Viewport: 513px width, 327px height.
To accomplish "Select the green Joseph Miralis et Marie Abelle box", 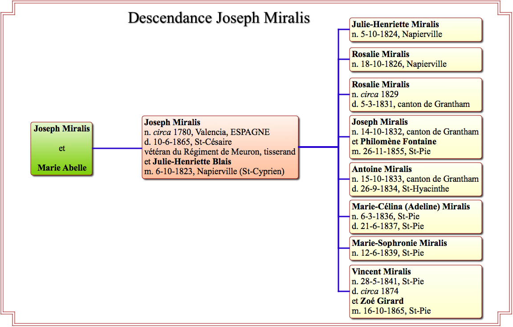I will (61, 149).
